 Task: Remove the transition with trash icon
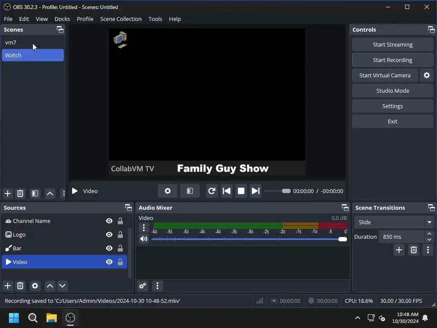click(x=414, y=249)
